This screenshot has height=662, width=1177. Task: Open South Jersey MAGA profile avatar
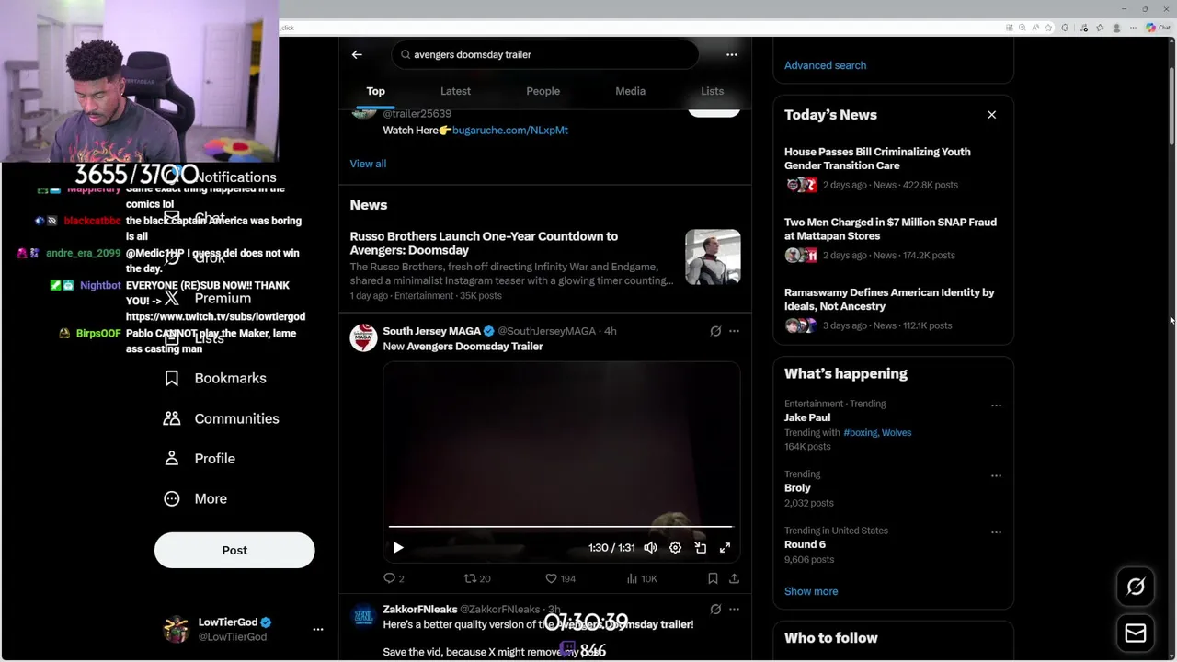coord(363,337)
